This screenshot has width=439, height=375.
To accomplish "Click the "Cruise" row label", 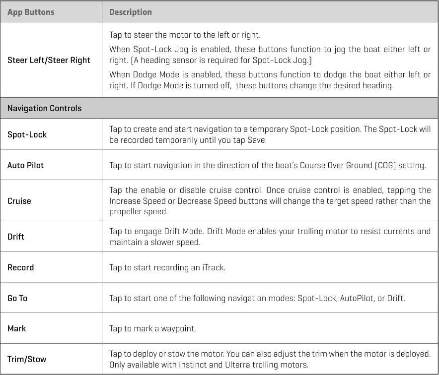I will (x=19, y=201).
